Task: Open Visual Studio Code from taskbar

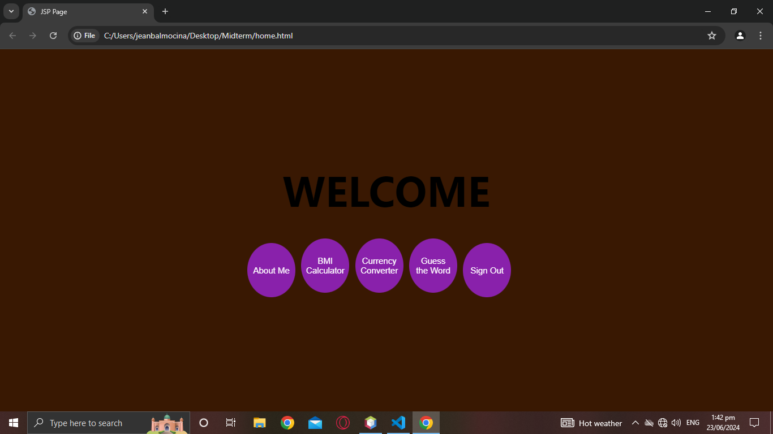Action: point(398,423)
